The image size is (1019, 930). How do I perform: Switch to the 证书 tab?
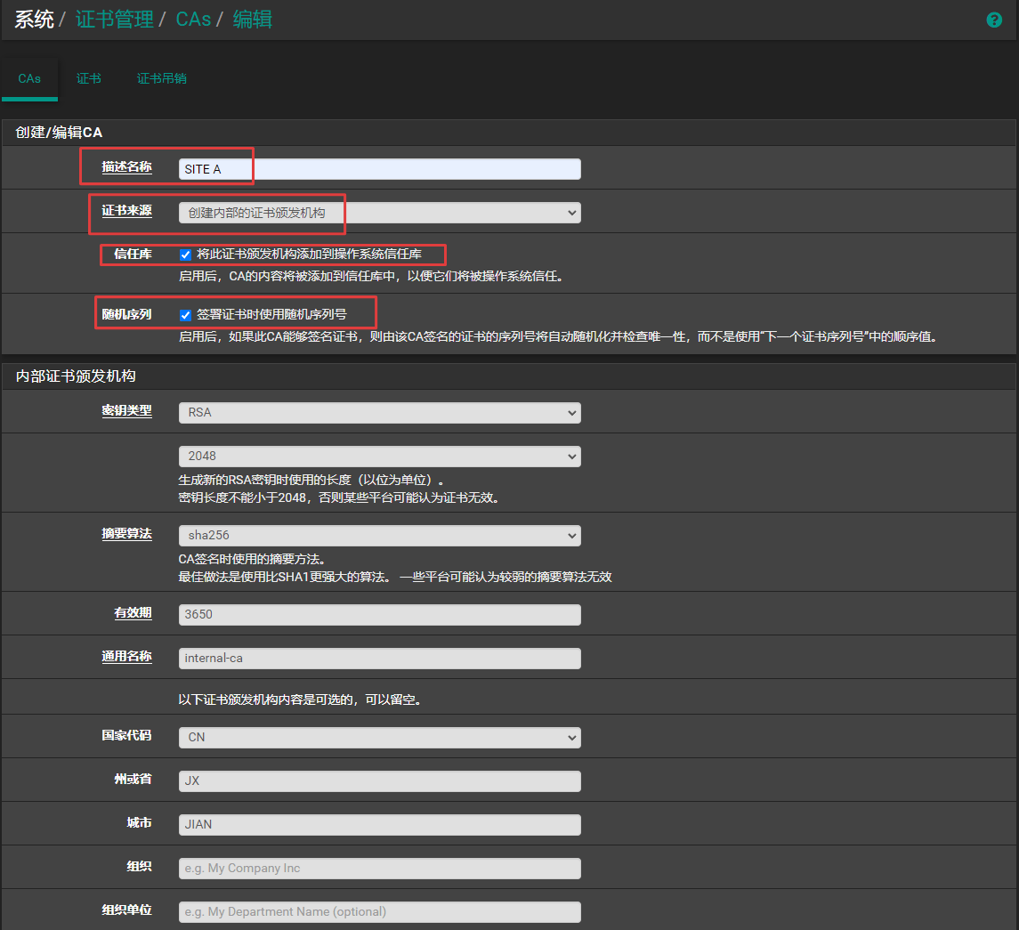click(x=89, y=78)
